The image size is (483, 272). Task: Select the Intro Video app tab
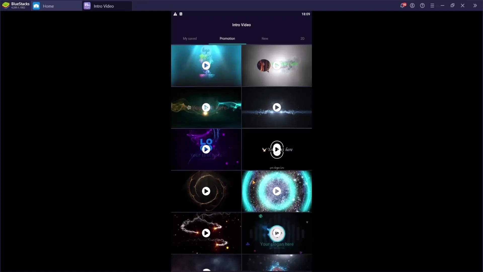[107, 6]
